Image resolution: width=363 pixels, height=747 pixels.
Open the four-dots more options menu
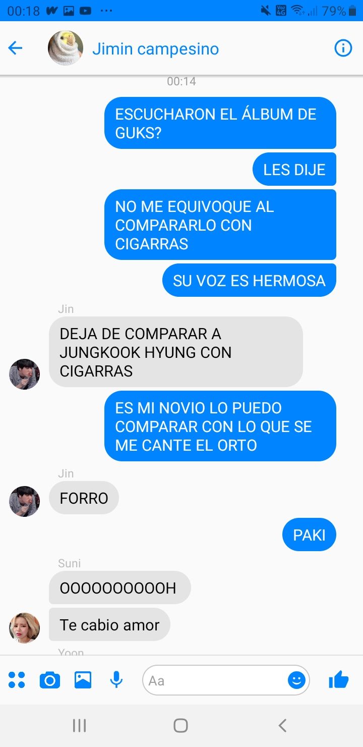coord(17,680)
